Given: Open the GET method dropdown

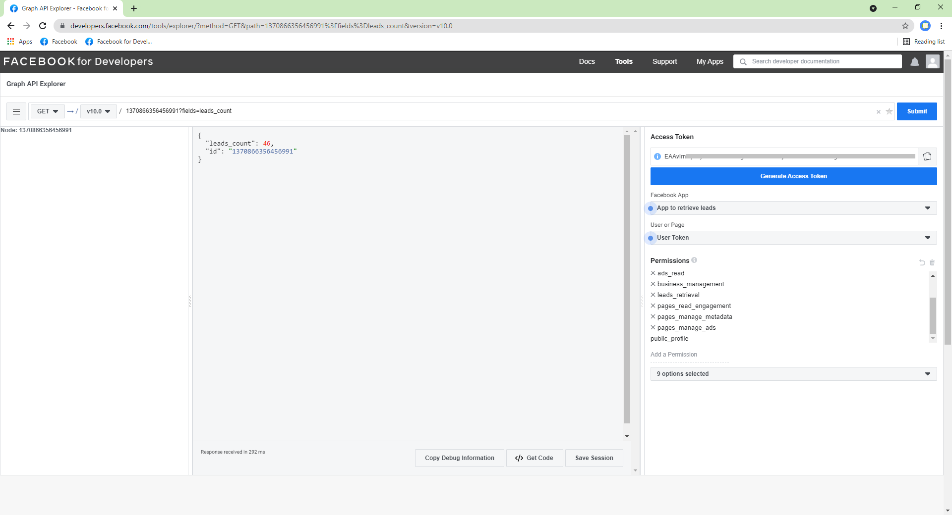Looking at the screenshot, I should (48, 111).
